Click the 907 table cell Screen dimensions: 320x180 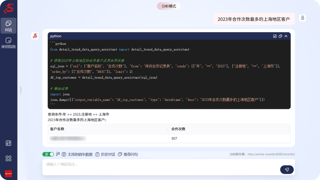(230, 138)
